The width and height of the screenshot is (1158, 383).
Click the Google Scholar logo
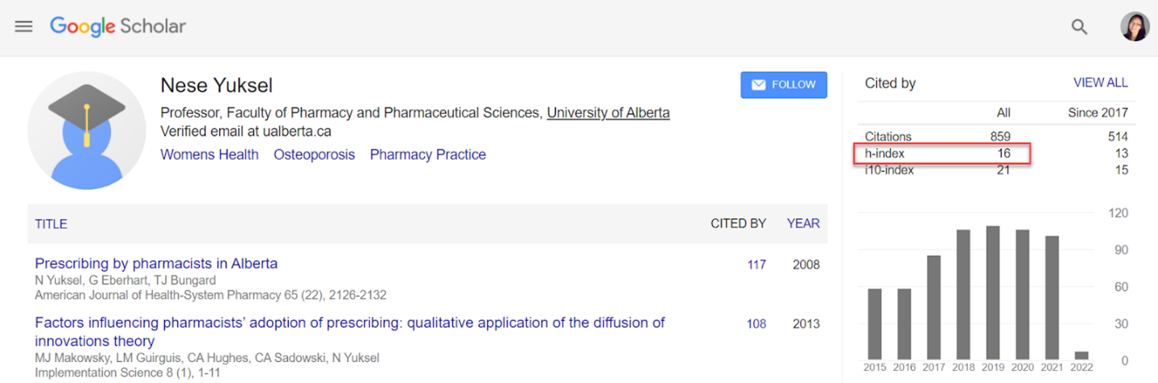[118, 26]
